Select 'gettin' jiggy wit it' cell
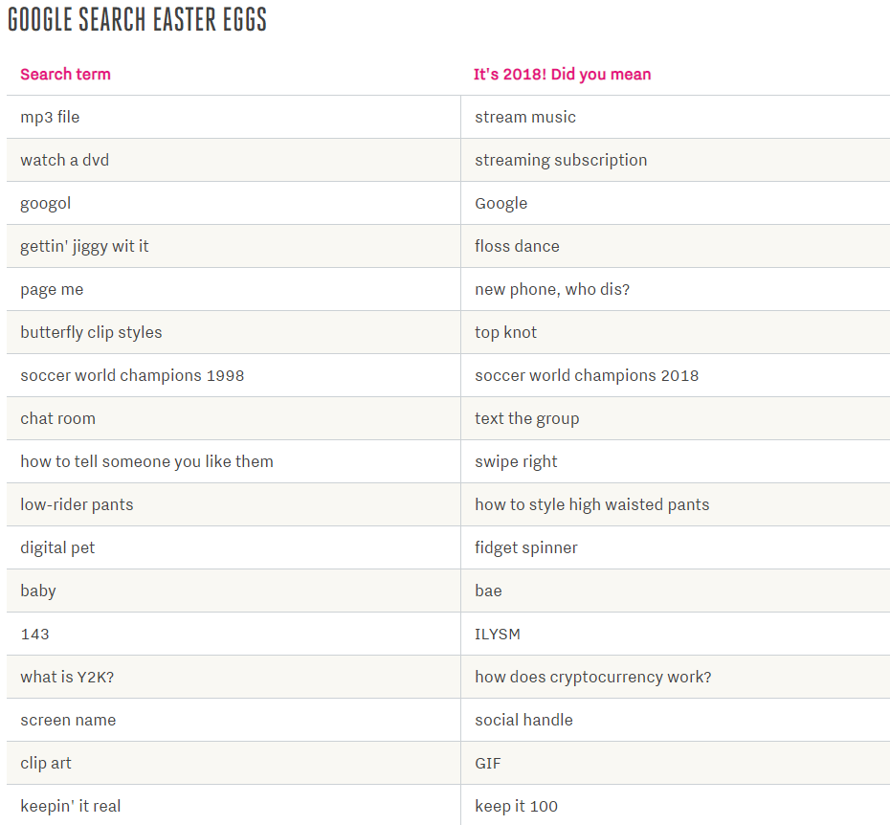 84,247
